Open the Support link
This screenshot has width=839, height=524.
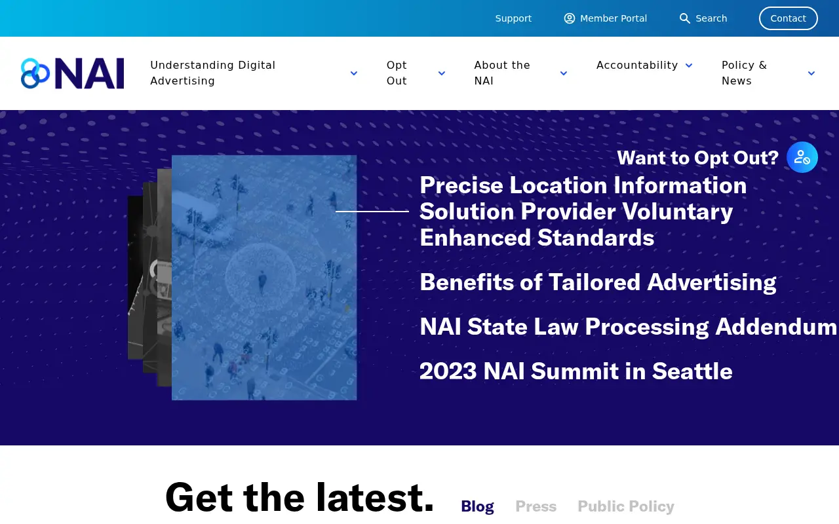513,18
